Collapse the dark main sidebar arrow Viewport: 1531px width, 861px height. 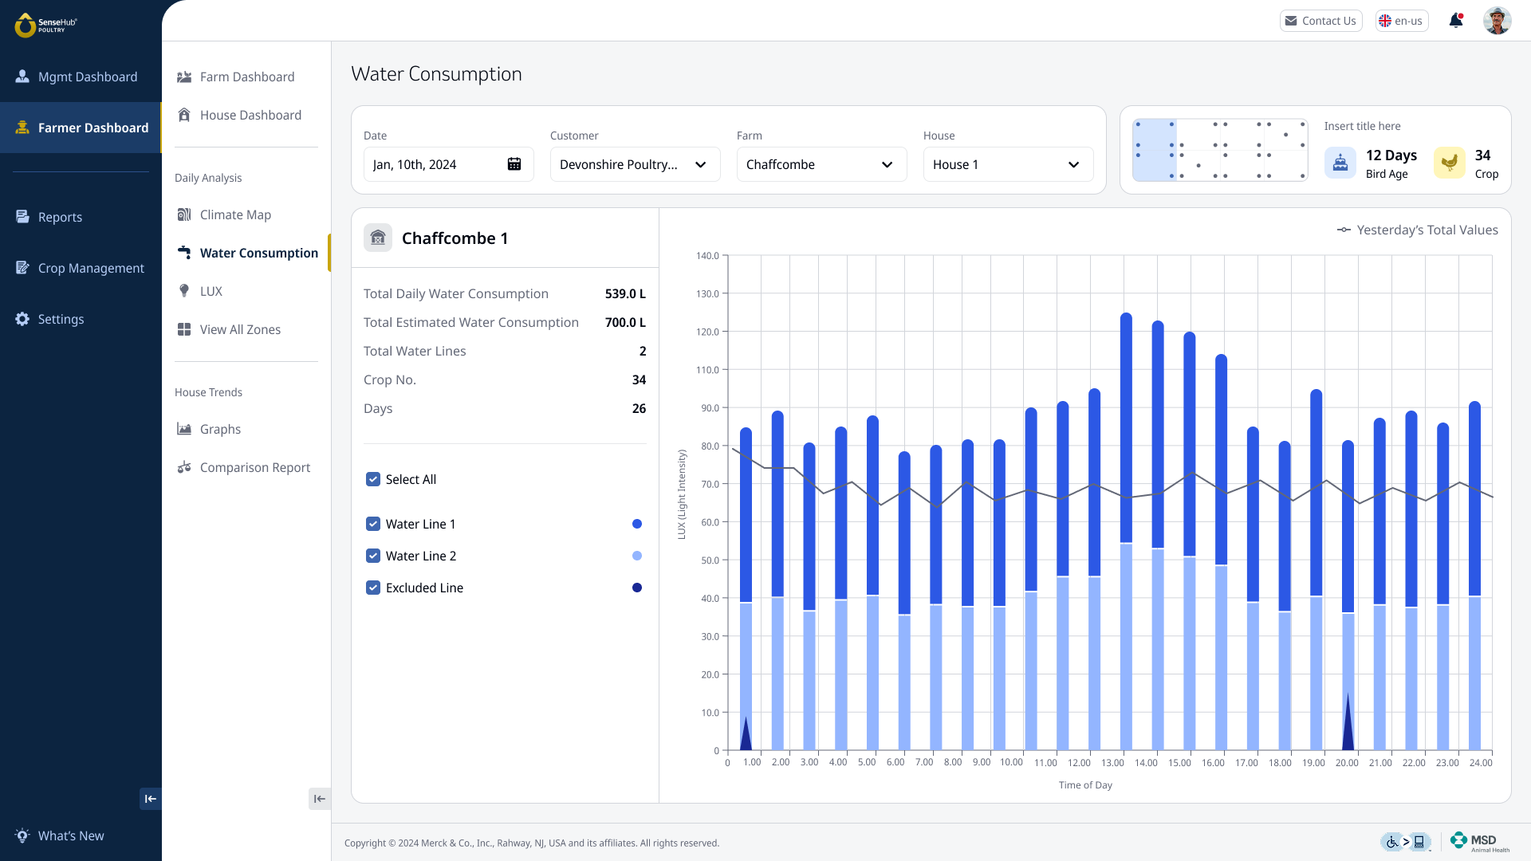pyautogui.click(x=150, y=799)
